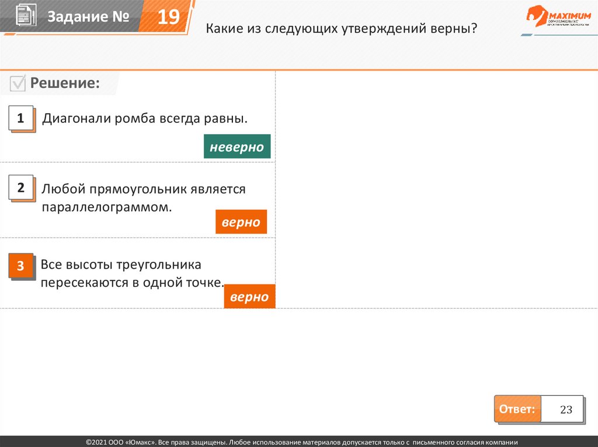Viewport: 598px width, 447px height.
Task: Click the MAXIMUM logo
Action: click(559, 16)
